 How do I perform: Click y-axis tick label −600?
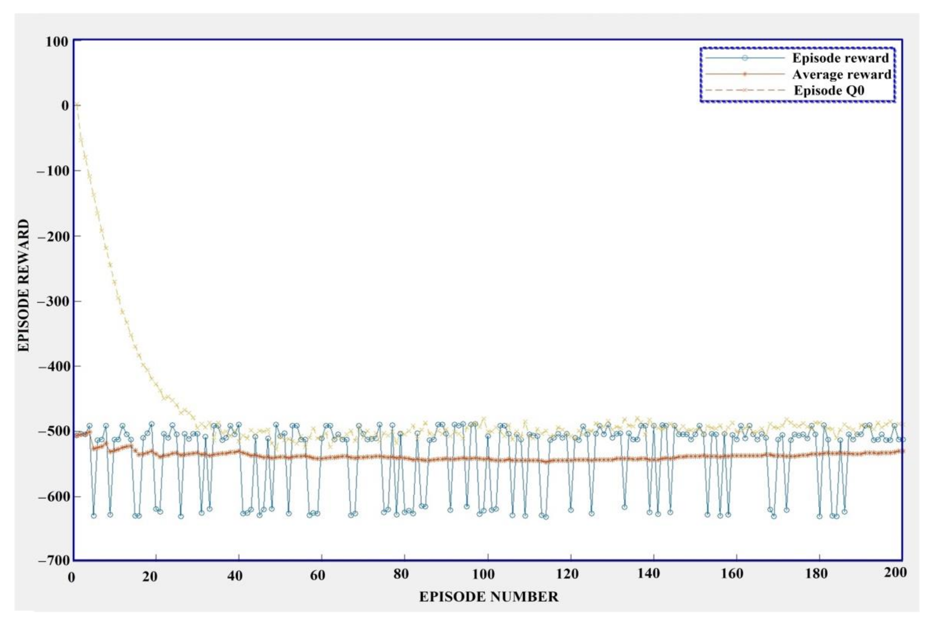click(x=54, y=497)
